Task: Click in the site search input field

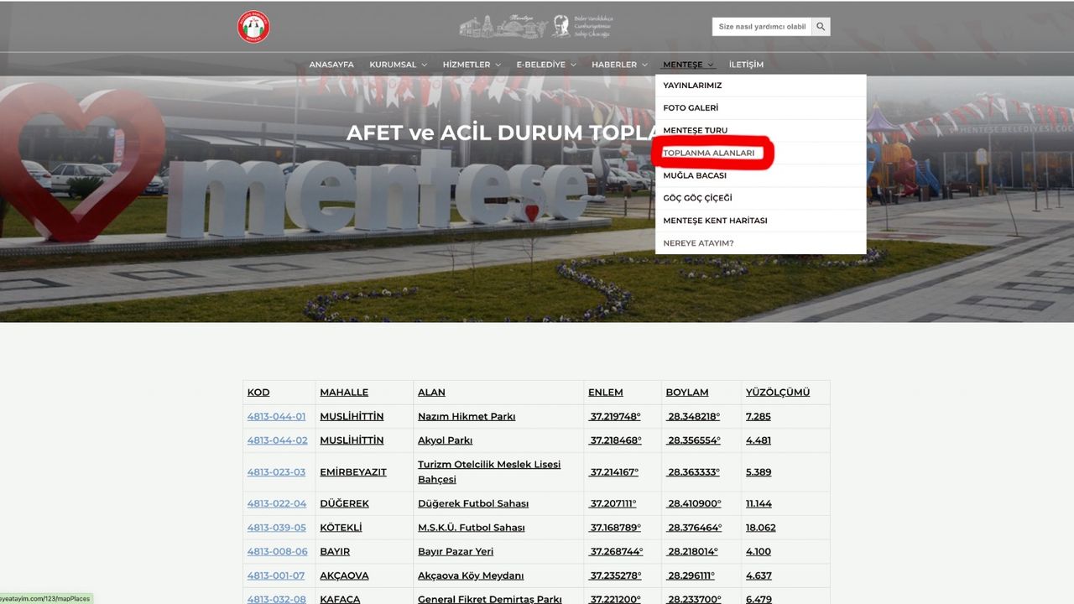Action: coord(762,27)
